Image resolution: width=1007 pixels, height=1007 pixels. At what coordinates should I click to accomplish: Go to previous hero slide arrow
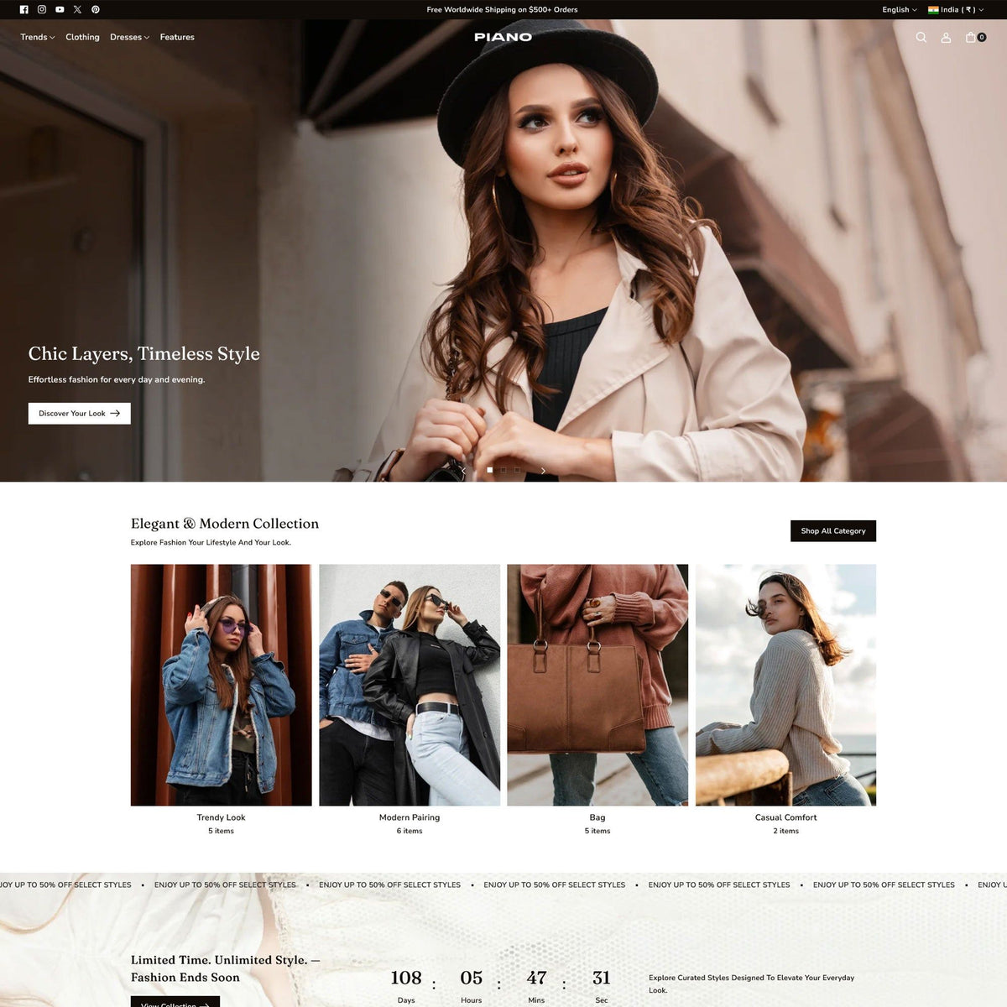tap(464, 471)
